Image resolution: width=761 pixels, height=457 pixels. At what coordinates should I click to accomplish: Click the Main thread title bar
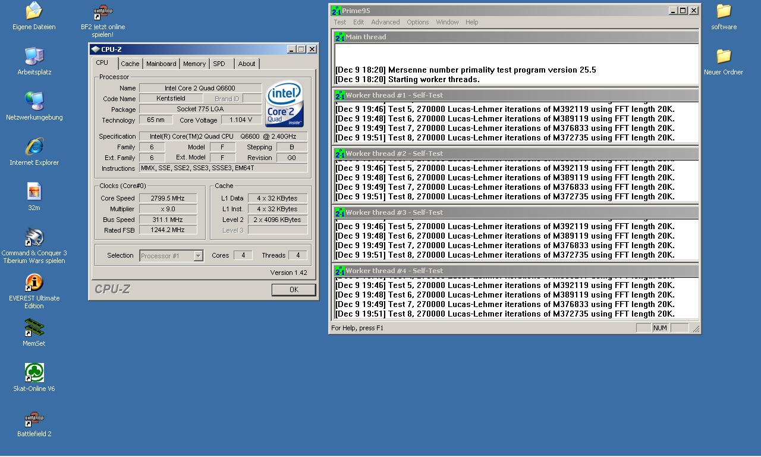coord(515,37)
